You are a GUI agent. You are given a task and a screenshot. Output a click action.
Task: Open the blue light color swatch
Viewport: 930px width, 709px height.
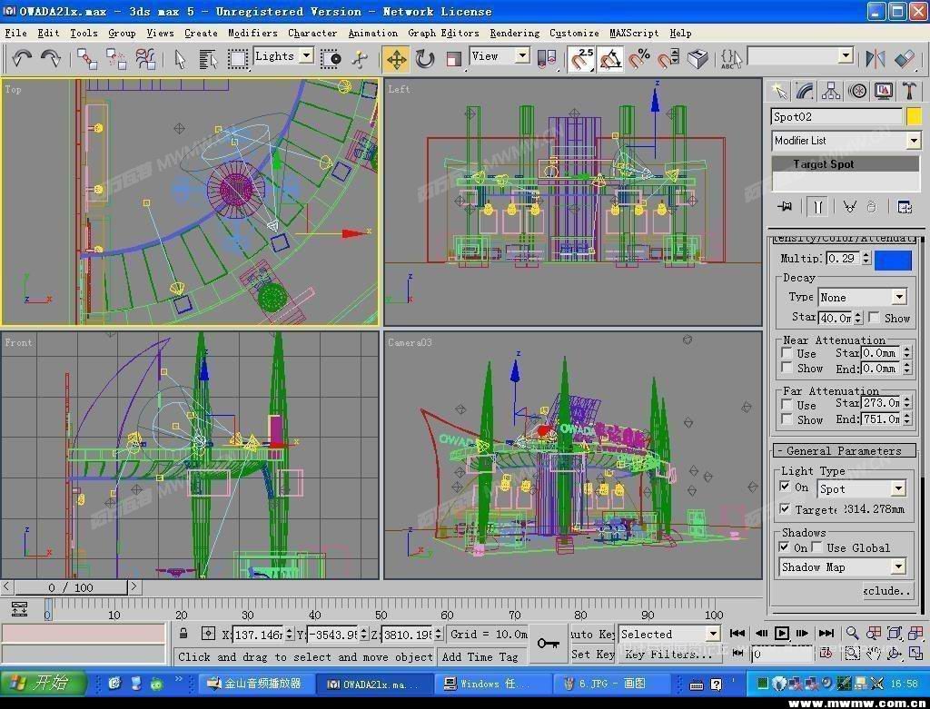(x=893, y=260)
